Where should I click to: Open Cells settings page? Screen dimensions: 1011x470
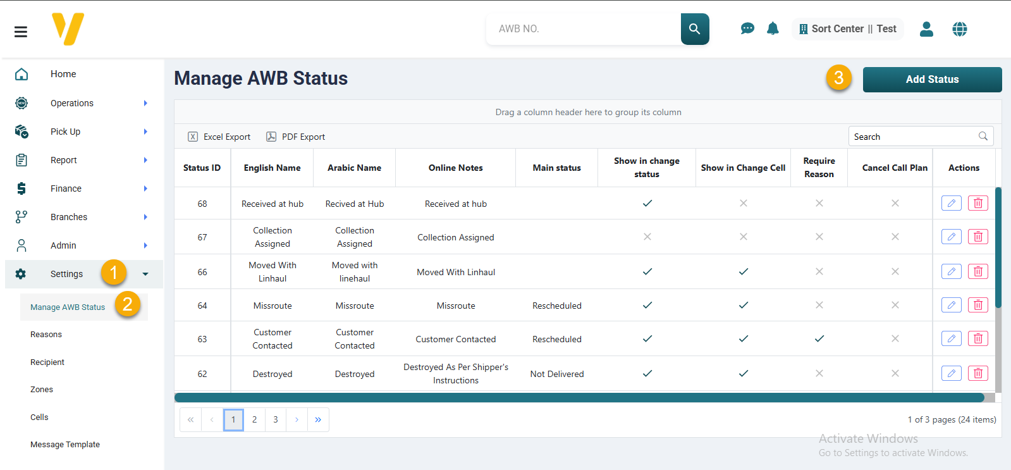39,417
